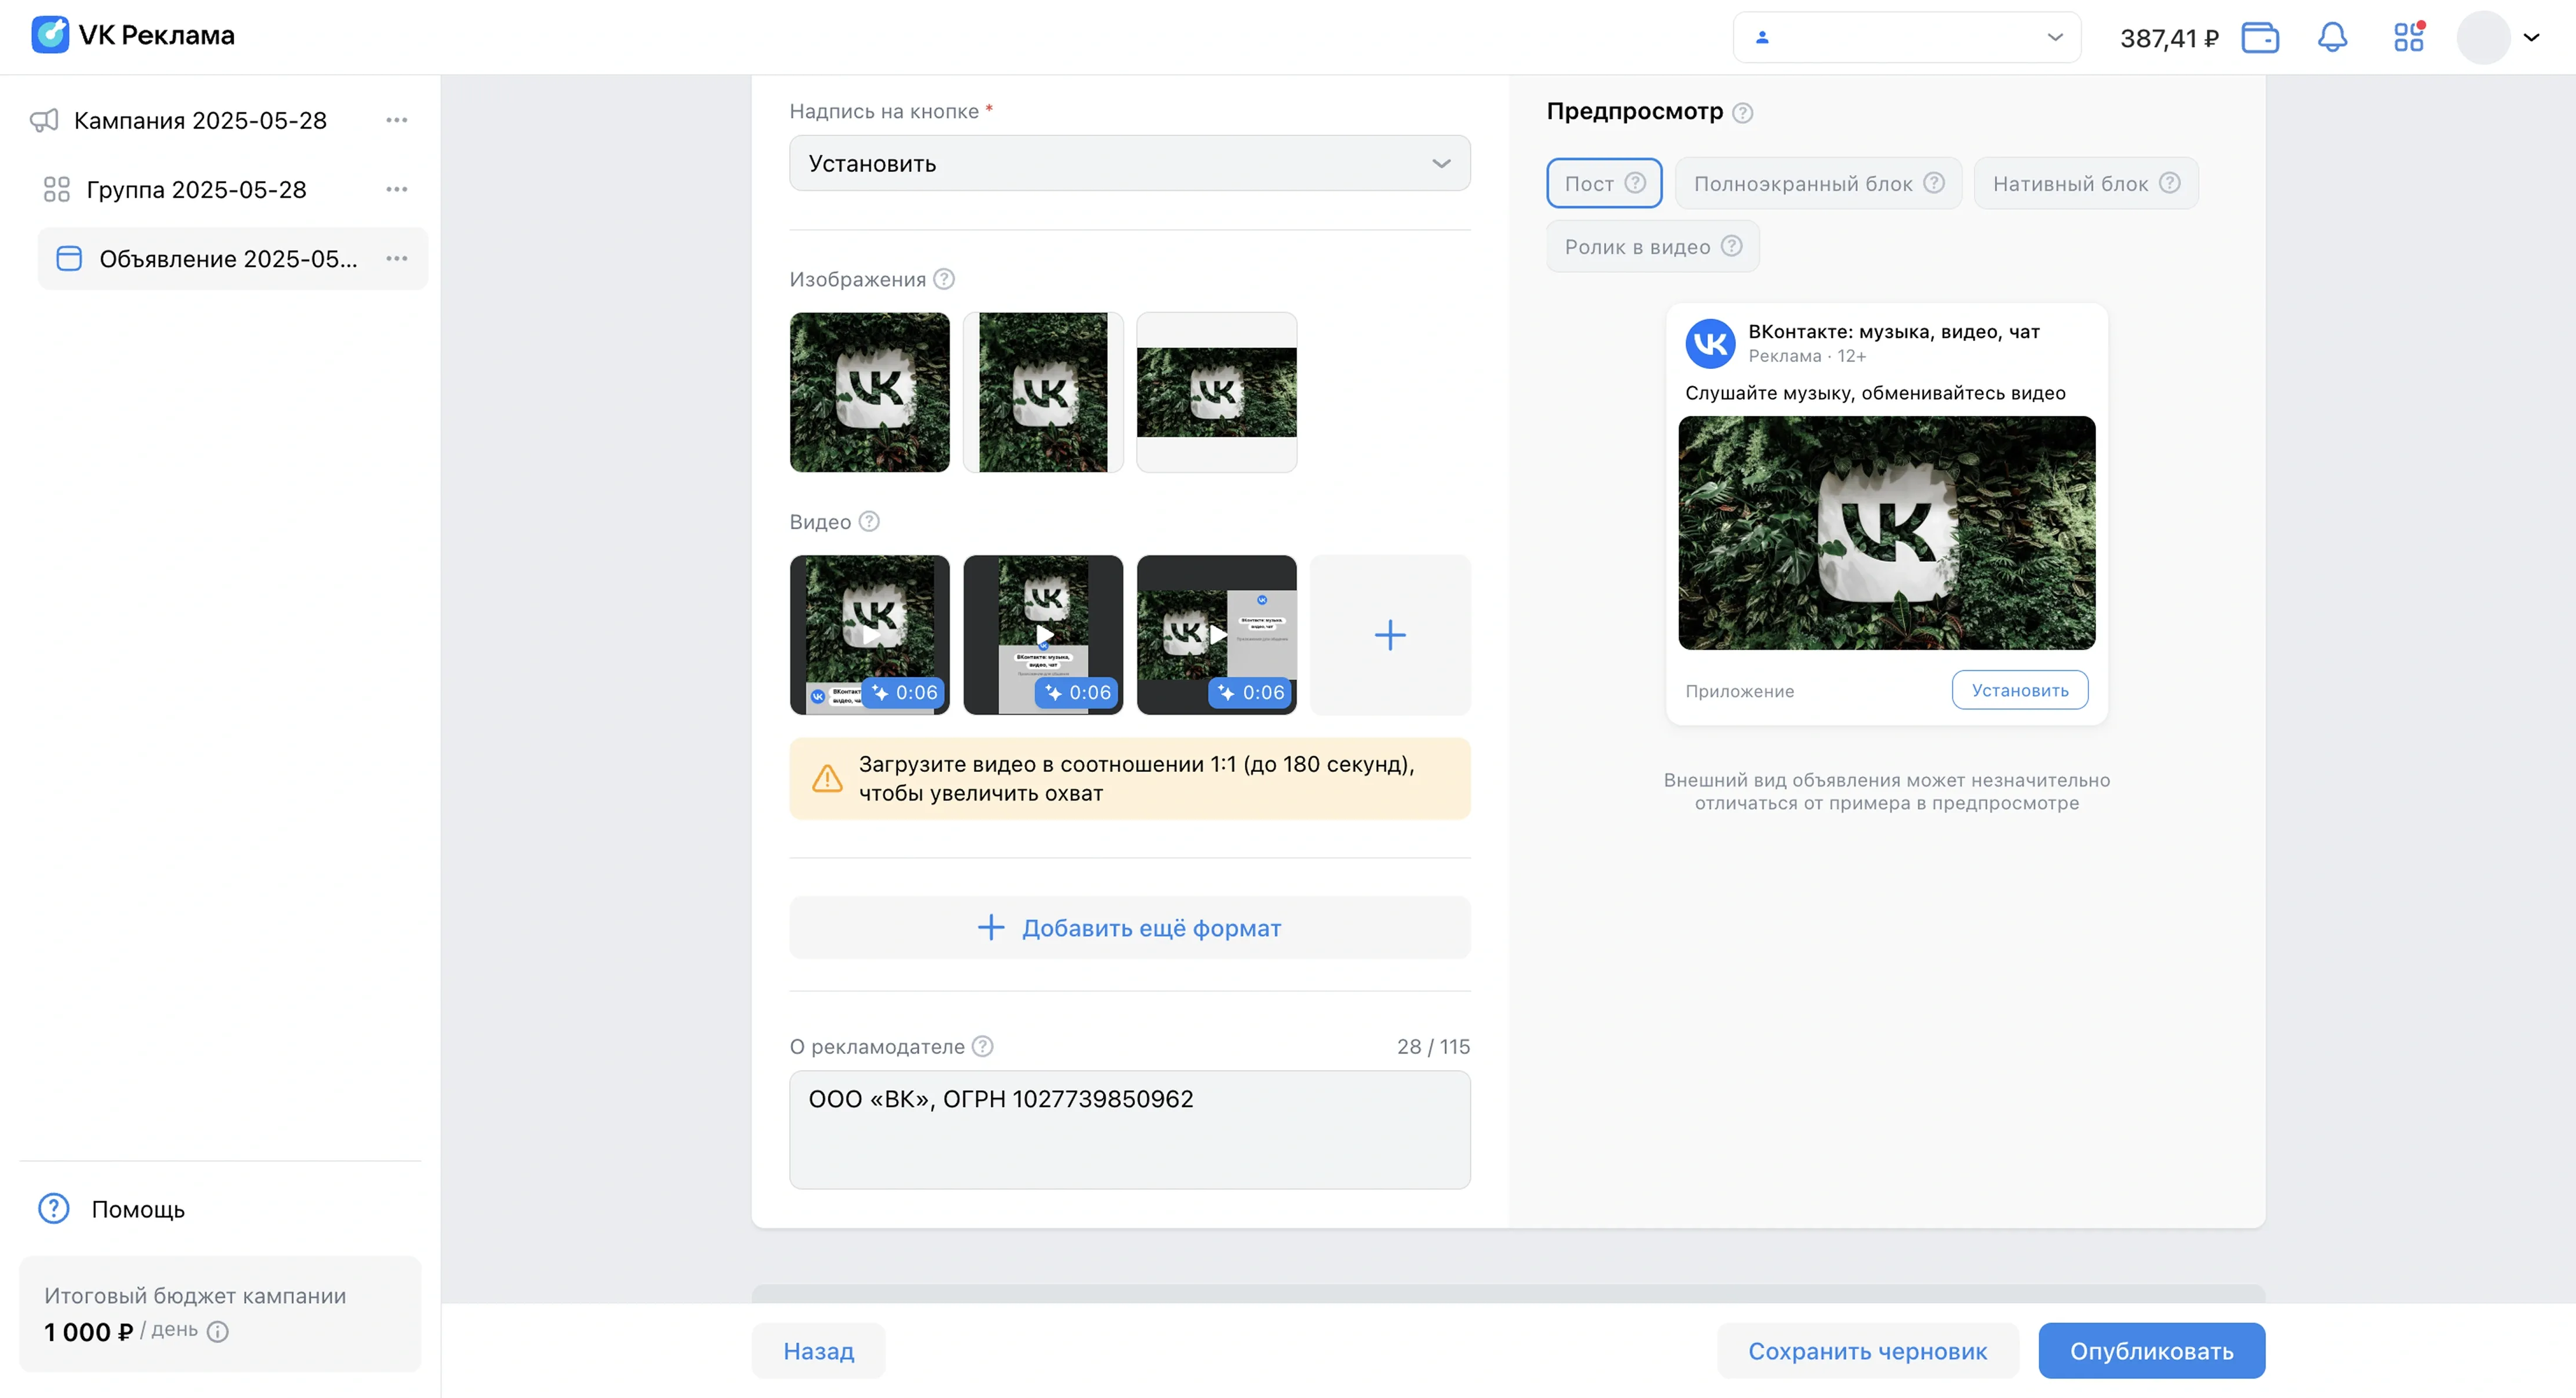Click the VK avatar in preview
Screen dimensions: 2576x1398
coord(1710,343)
